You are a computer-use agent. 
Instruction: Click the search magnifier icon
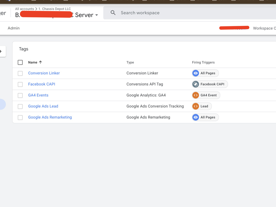[x=113, y=13]
